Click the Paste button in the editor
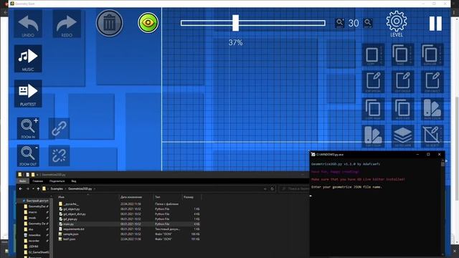Image resolution: width=459 pixels, height=258 pixels. pyautogui.click(x=403, y=54)
